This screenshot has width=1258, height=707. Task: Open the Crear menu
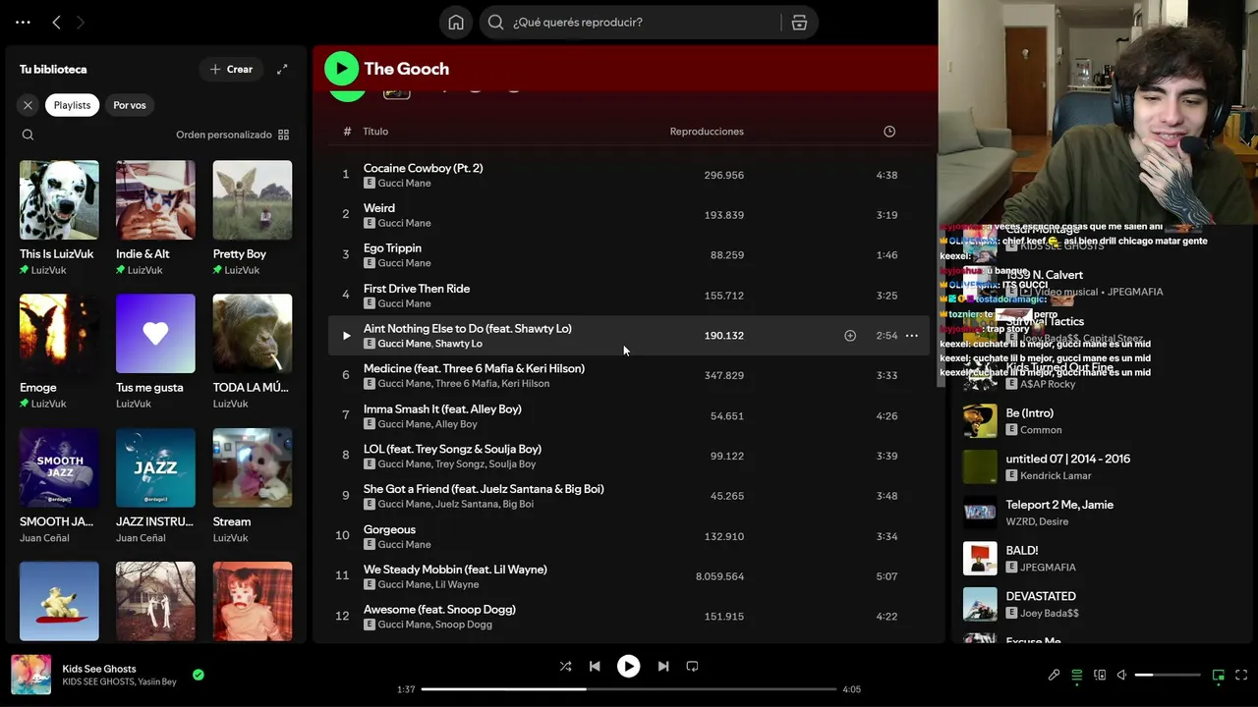pyautogui.click(x=231, y=70)
